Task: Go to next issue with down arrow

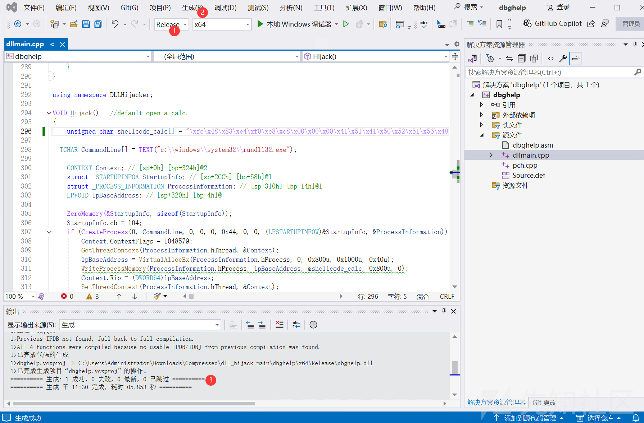Action: coord(135,297)
